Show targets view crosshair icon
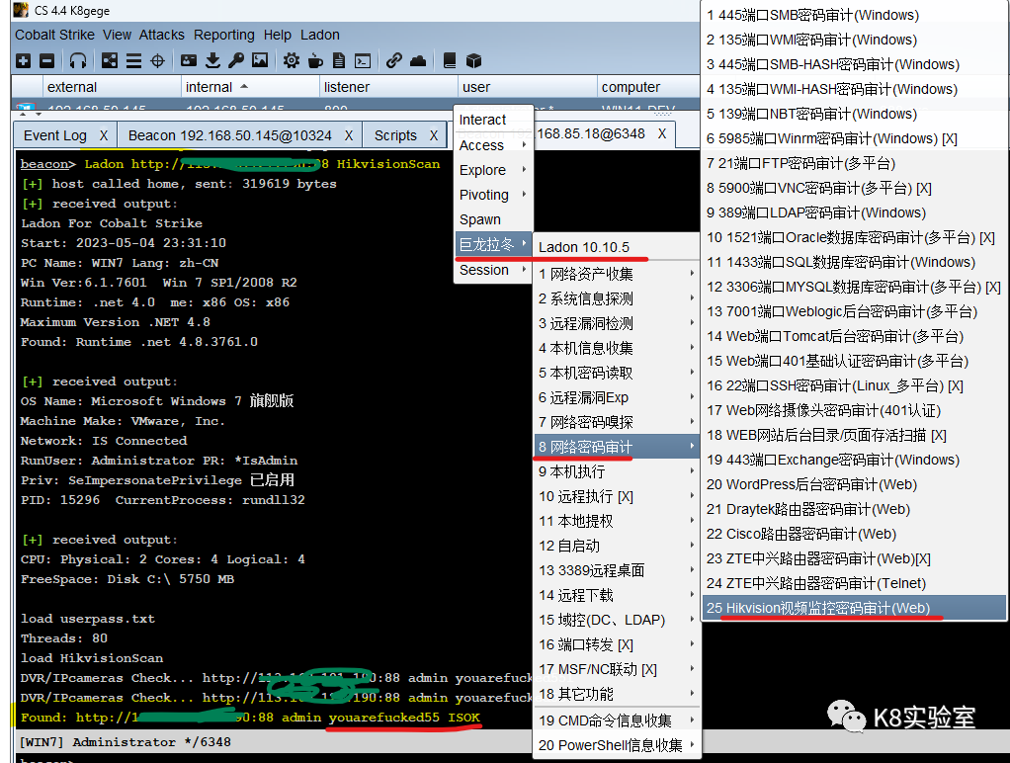This screenshot has height=763, width=1010. point(157,60)
